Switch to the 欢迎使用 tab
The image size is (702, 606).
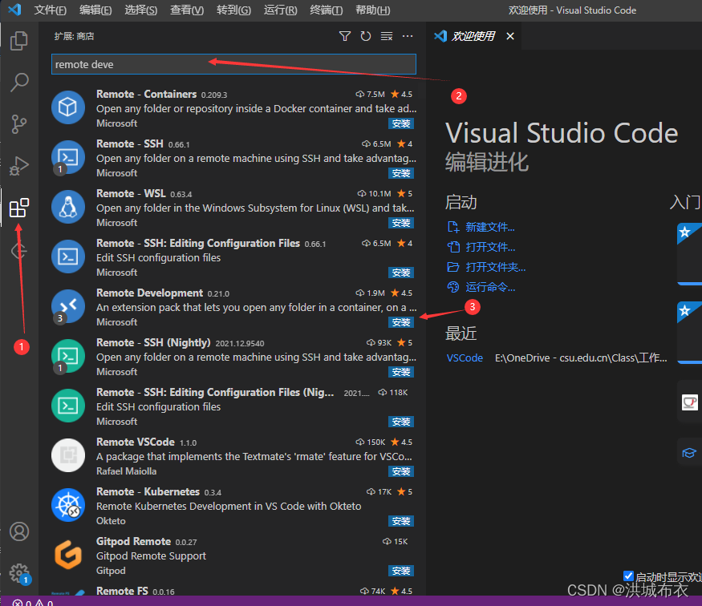click(x=473, y=36)
